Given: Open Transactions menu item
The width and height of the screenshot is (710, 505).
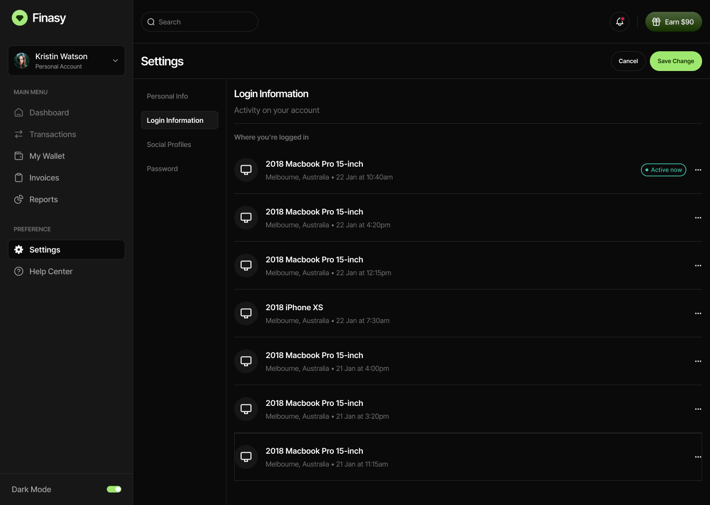Looking at the screenshot, I should [x=67, y=134].
